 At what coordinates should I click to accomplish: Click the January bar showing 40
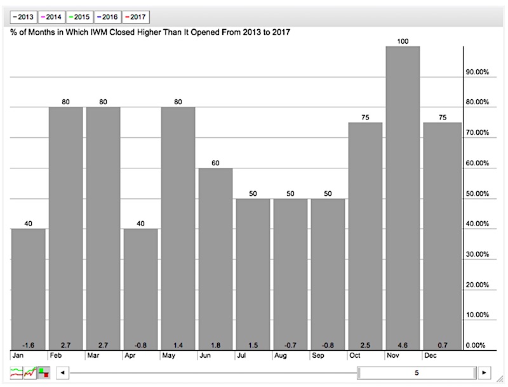[28, 289]
